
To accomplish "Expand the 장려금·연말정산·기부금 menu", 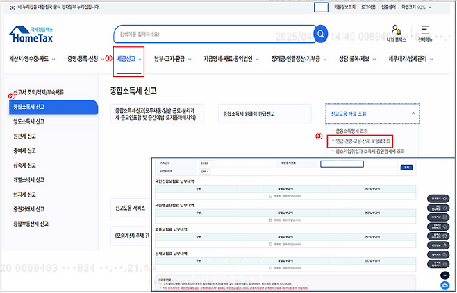I will (x=299, y=59).
